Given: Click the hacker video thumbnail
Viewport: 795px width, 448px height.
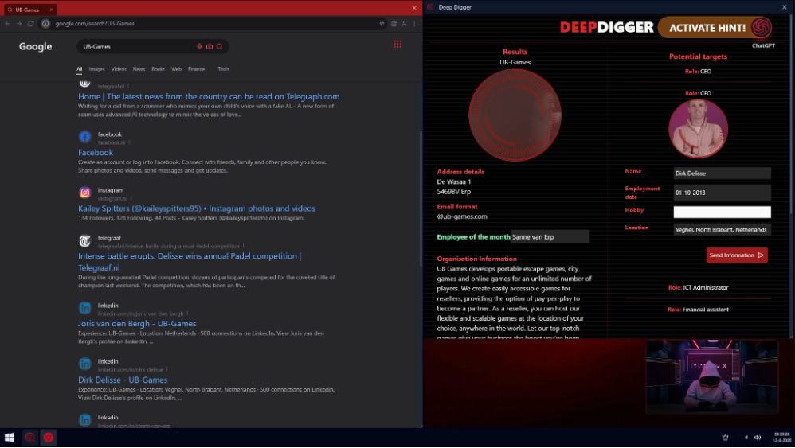Looking at the screenshot, I should [x=712, y=377].
